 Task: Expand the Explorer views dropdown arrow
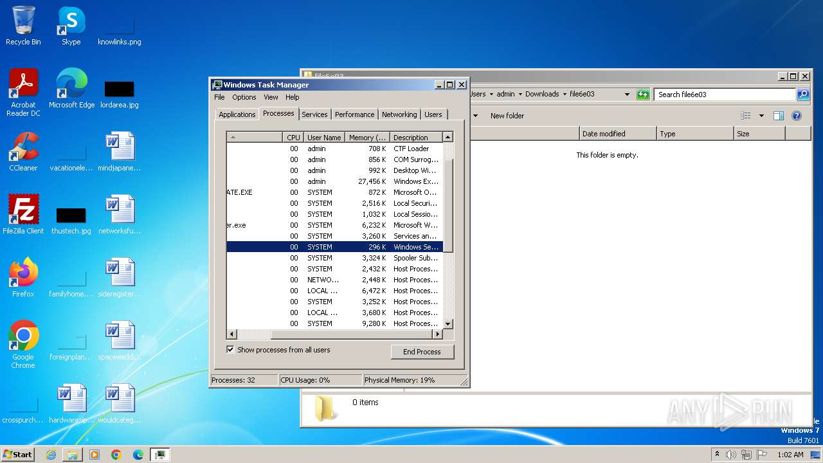(761, 116)
